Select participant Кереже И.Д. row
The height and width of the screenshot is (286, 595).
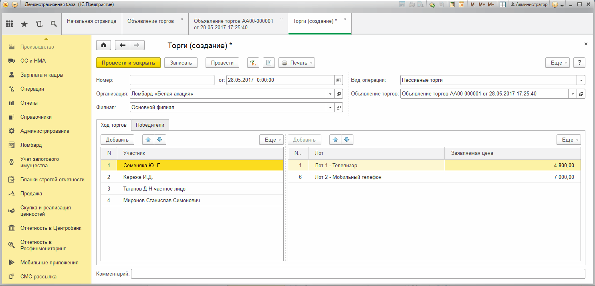click(192, 177)
